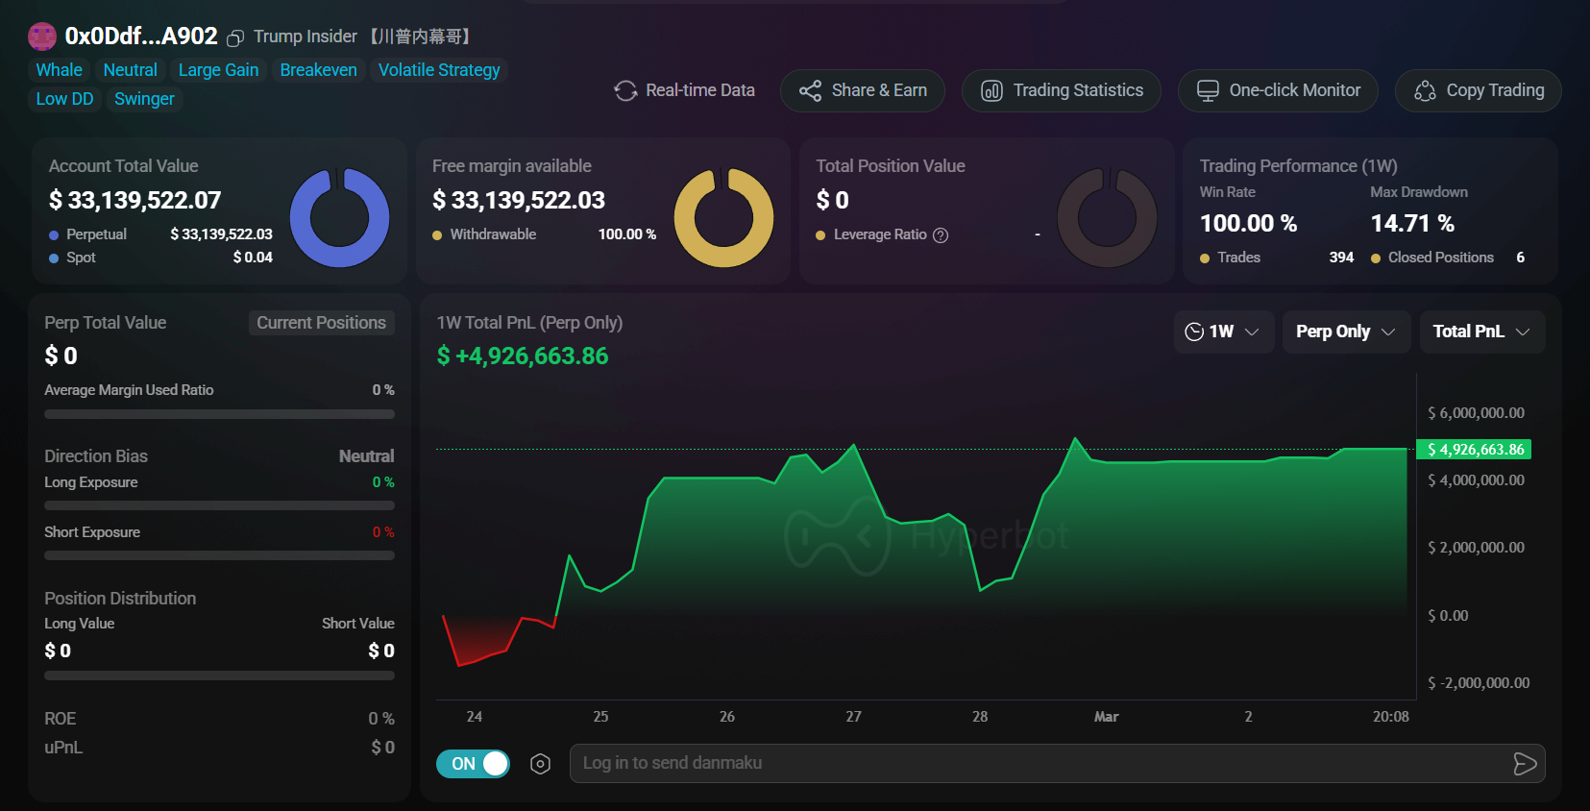
Task: Click the Volatile Strategy tag
Action: 439,70
